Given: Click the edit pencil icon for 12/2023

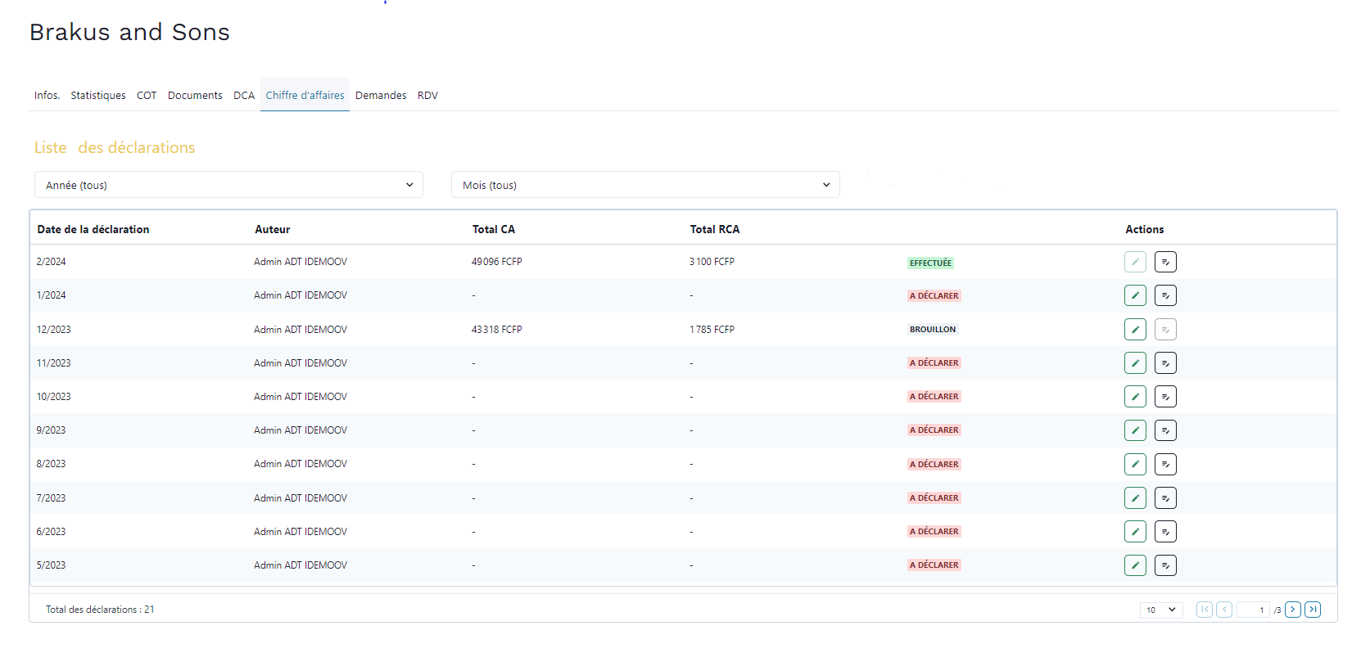Looking at the screenshot, I should coord(1135,330).
